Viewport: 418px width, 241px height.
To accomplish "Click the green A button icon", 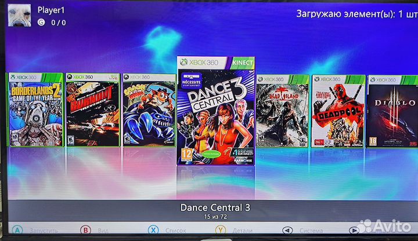I will 17,230.
